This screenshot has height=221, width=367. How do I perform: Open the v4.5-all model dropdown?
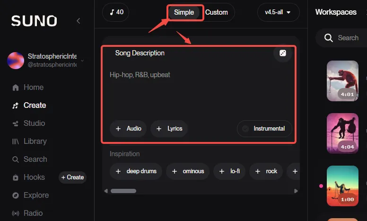278,12
